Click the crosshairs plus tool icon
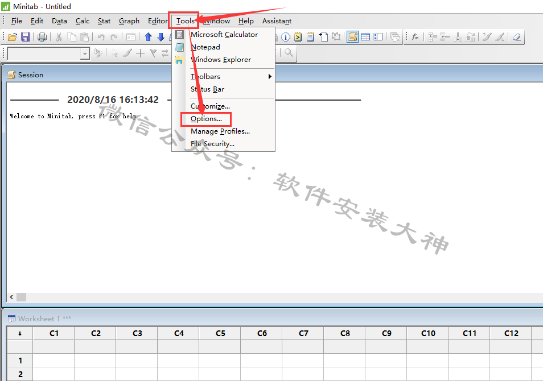This screenshot has width=543, height=381. [x=140, y=53]
